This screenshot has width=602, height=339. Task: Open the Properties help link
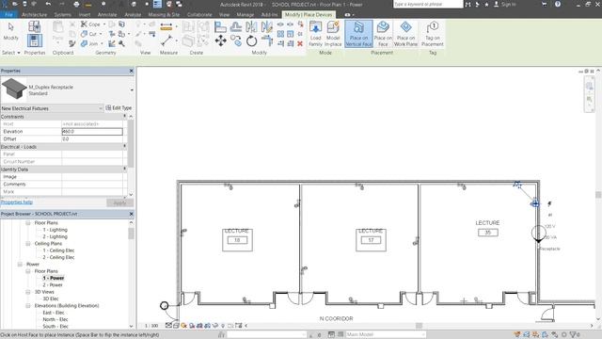(x=17, y=202)
